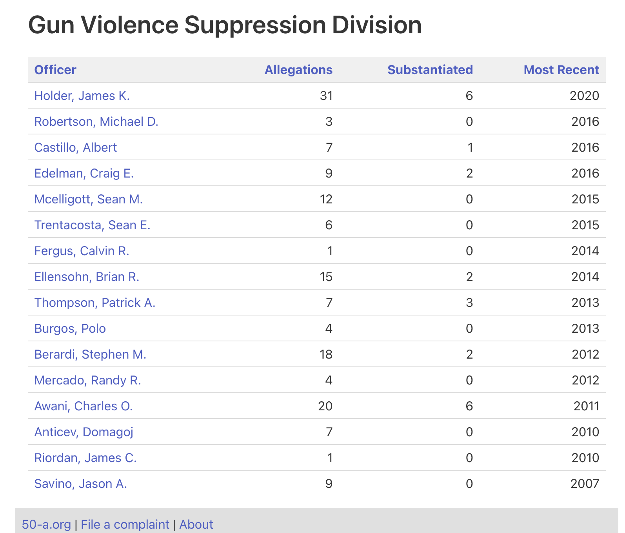View Edelman, Craig E. record
This screenshot has height=533, width=625.
84,173
